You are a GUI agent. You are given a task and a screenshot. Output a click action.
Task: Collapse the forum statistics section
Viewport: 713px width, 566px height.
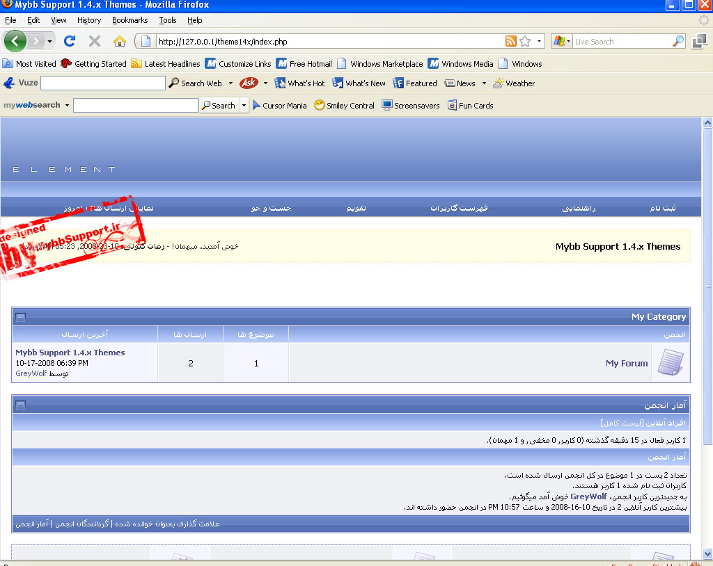click(x=21, y=405)
